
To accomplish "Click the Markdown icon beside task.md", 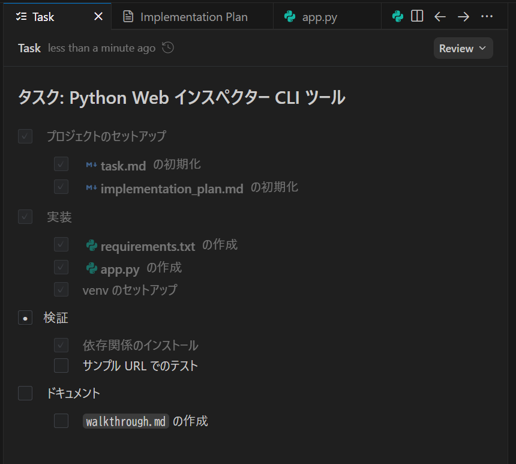I will 91,164.
